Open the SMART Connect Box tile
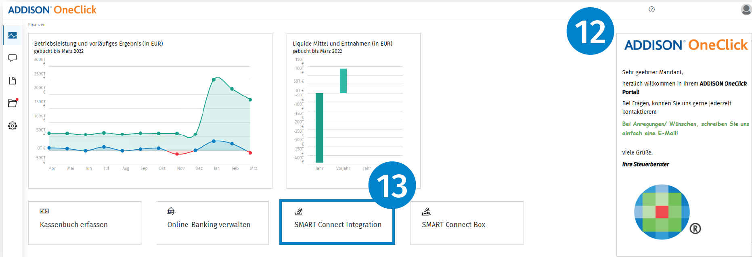 coord(467,223)
